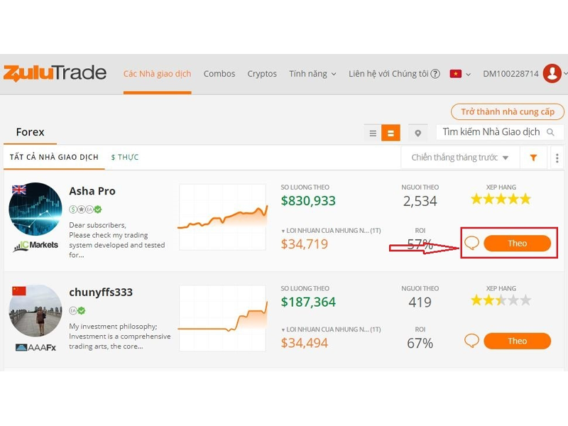Viewport: 568px width, 426px height.
Task: Open chat bubble for chunyffs333
Action: click(x=471, y=341)
